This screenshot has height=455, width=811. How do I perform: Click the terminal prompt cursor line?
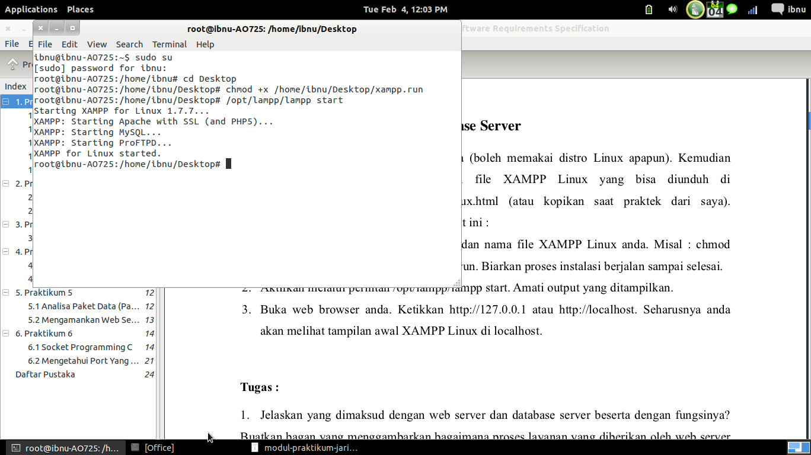[x=132, y=164]
